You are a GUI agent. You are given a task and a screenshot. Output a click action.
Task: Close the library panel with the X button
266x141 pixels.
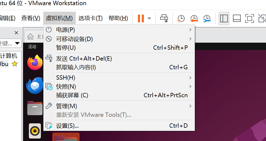tap(16, 33)
